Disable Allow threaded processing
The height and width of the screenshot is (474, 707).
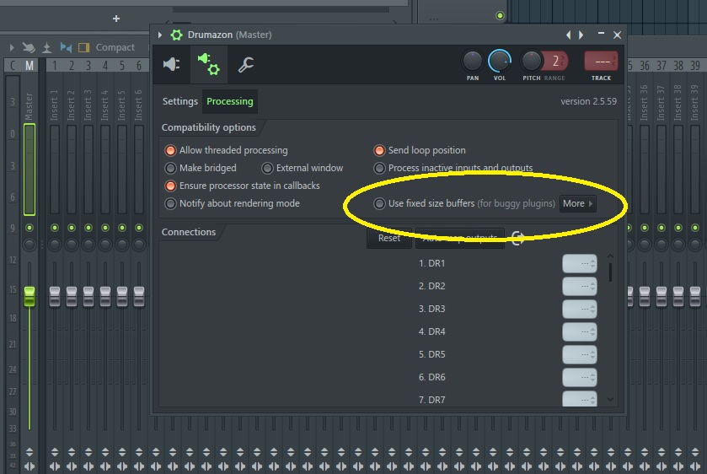pos(171,150)
